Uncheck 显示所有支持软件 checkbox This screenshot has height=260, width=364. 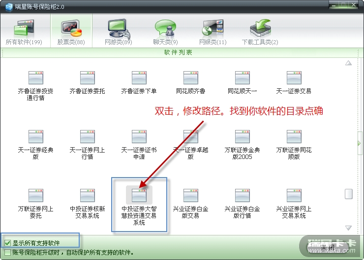[8, 243]
